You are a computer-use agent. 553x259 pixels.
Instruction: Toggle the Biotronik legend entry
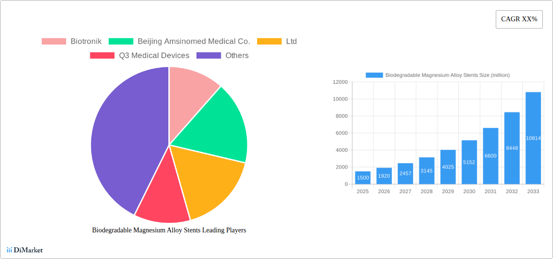pyautogui.click(x=71, y=42)
